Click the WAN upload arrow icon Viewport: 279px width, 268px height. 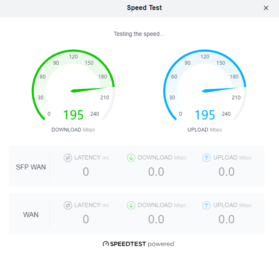coord(207,205)
